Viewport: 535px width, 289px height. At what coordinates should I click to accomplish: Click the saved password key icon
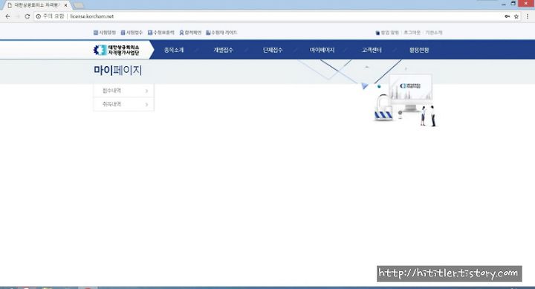pyautogui.click(x=508, y=16)
